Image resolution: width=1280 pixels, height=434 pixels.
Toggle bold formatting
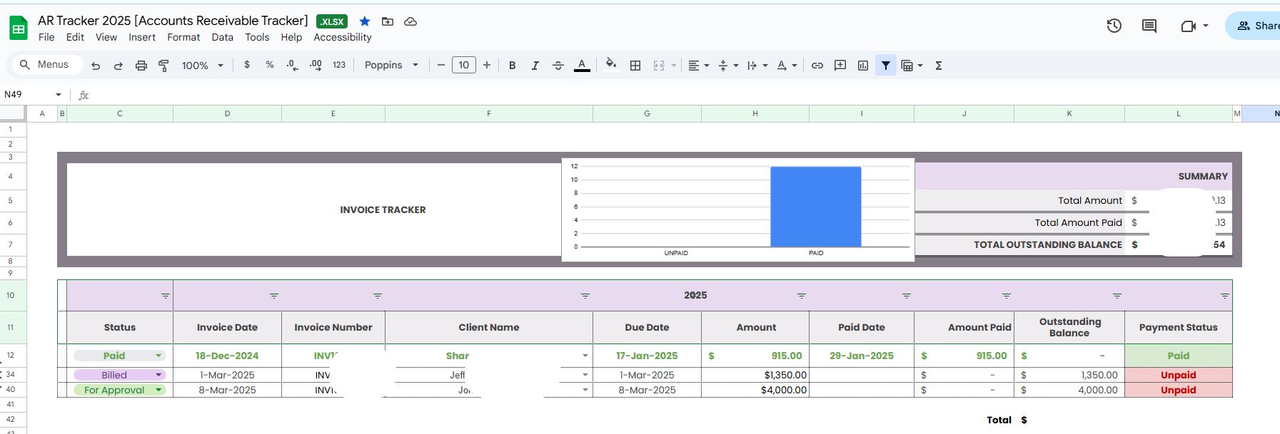(512, 66)
